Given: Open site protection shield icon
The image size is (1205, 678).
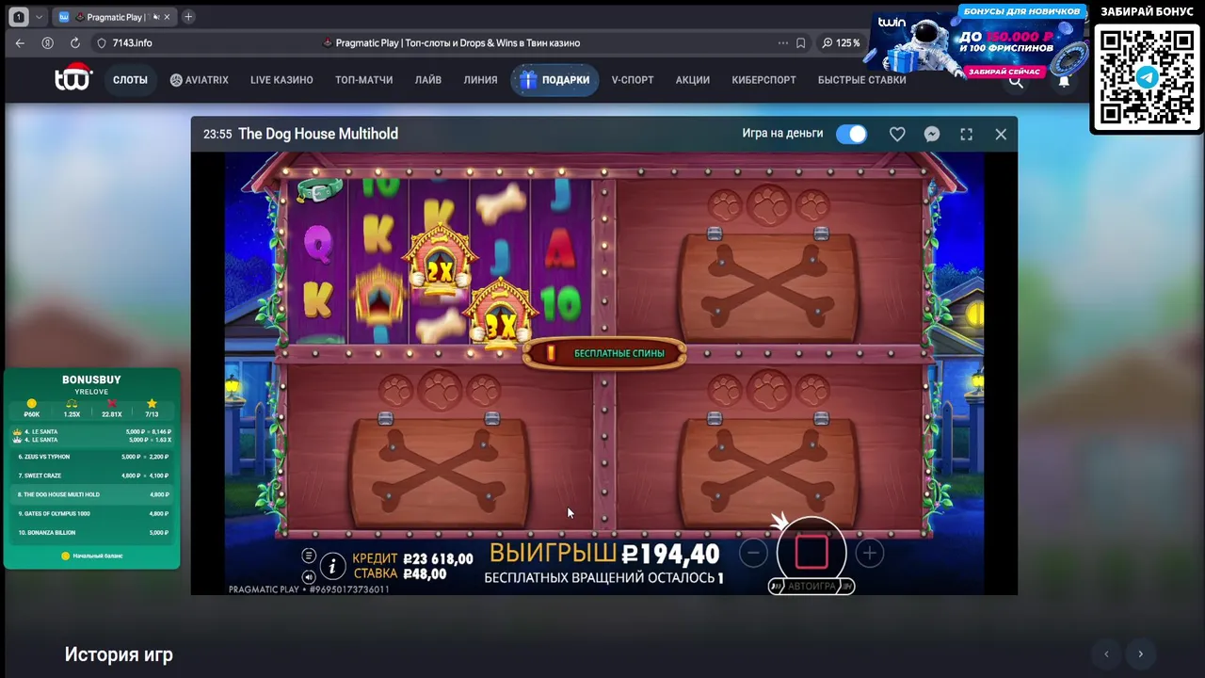Looking at the screenshot, I should 102,42.
